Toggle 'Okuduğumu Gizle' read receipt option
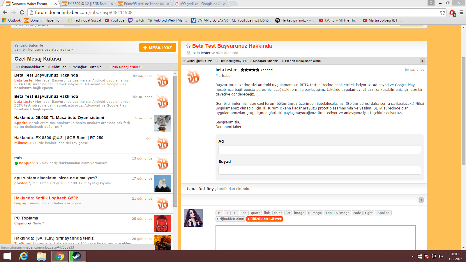The image size is (466, 262). [x=199, y=61]
